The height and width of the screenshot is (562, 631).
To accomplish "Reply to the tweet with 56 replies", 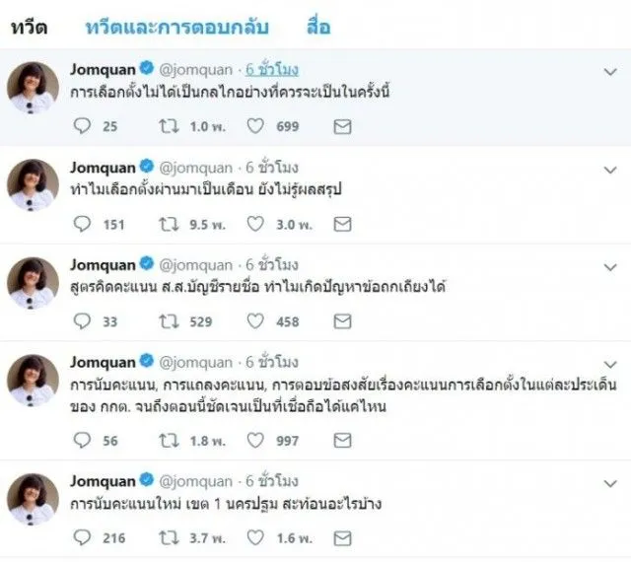I will (82, 441).
